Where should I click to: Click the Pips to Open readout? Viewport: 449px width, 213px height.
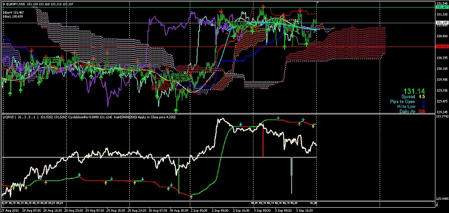click(x=407, y=102)
